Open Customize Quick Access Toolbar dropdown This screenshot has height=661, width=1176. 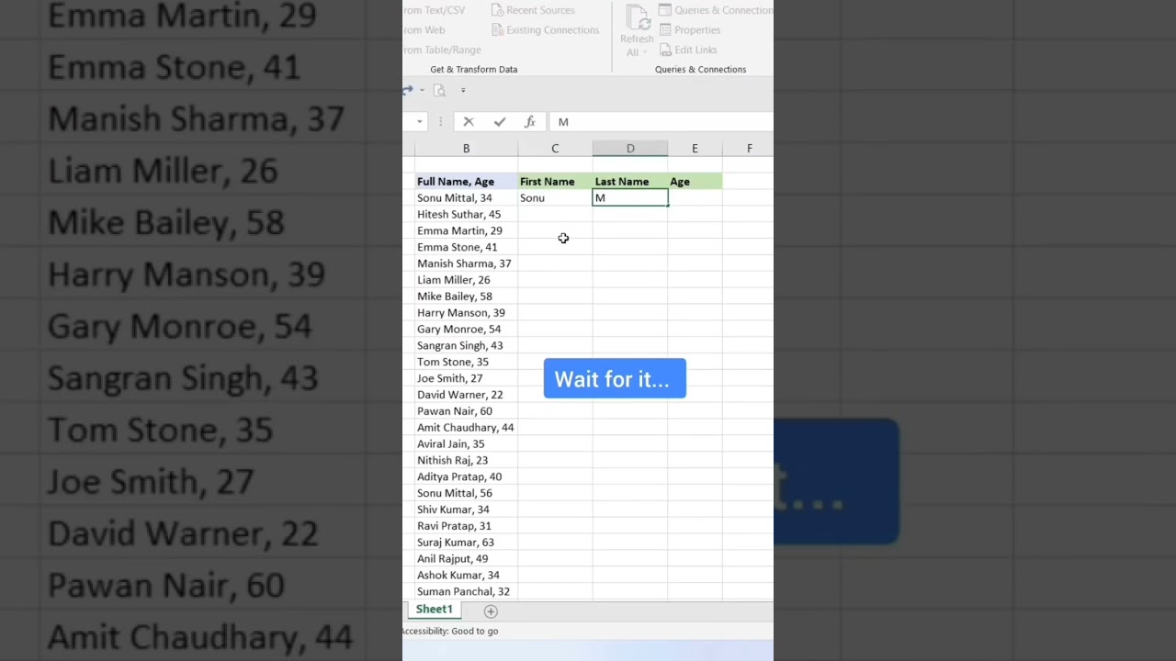point(463,90)
